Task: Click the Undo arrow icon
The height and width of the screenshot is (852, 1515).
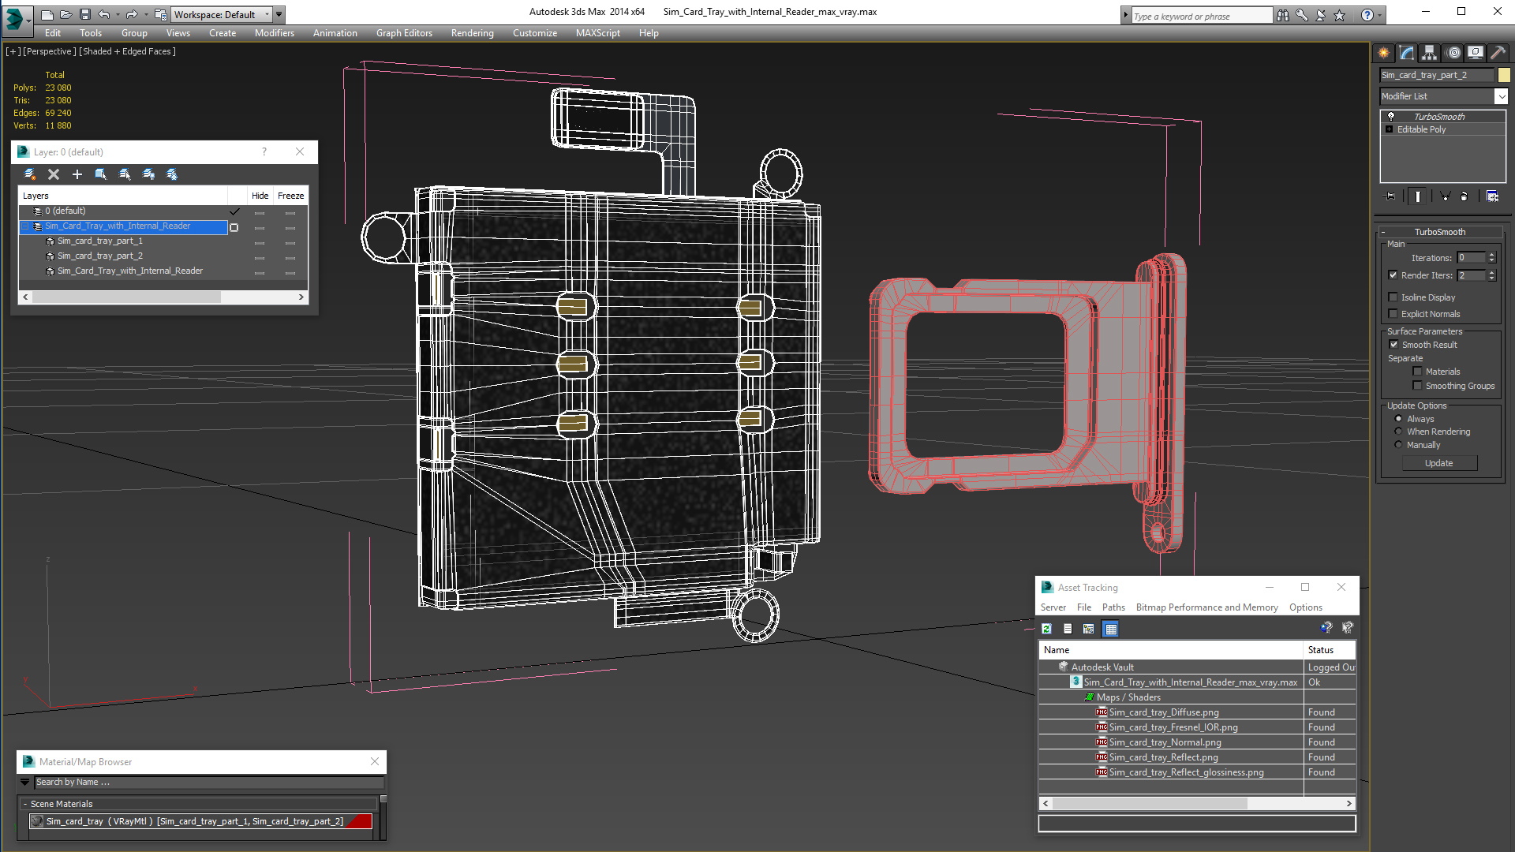Action: pos(104,14)
